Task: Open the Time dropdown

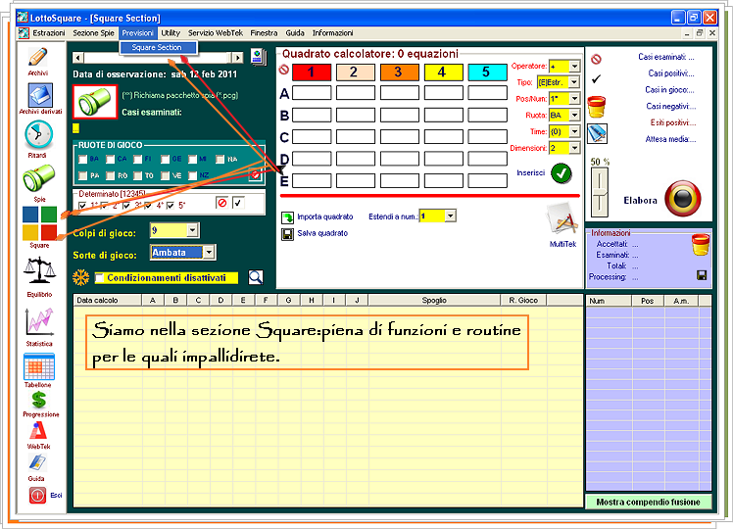Action: pos(574,132)
